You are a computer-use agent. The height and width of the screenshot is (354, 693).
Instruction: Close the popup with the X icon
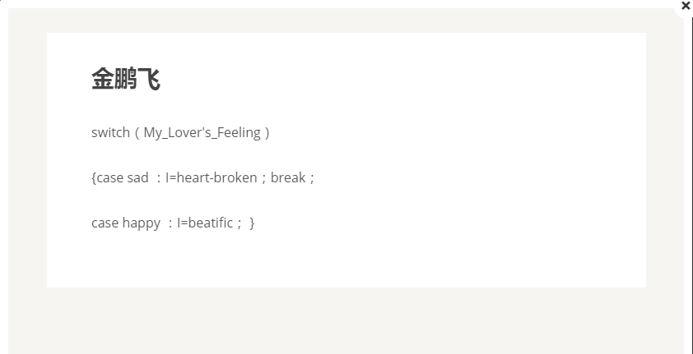686,6
